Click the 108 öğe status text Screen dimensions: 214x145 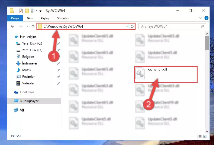coord(16,136)
